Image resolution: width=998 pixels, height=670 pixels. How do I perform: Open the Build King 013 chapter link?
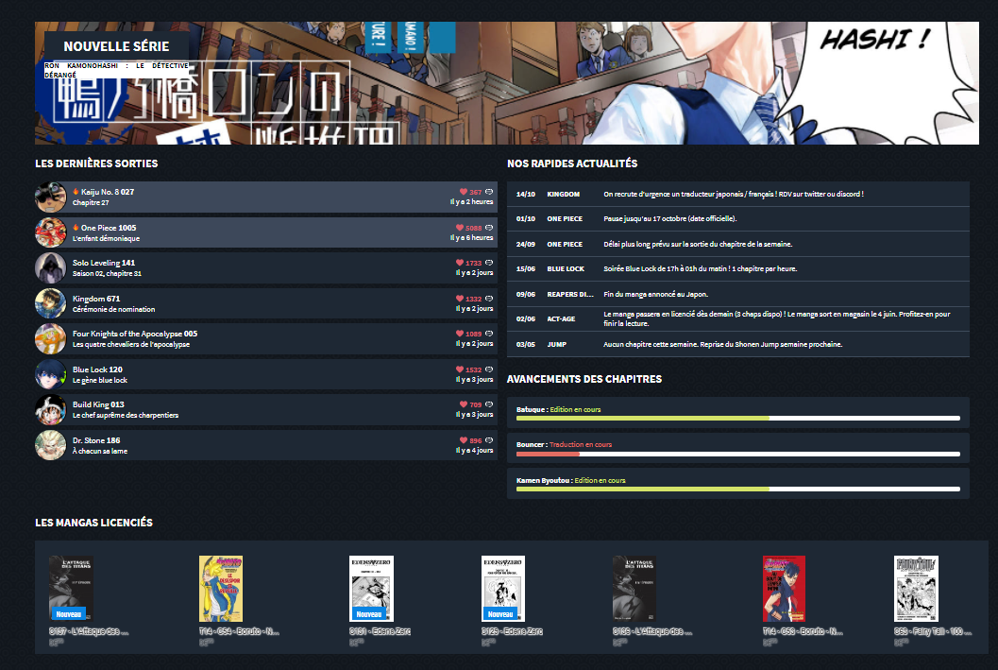[x=98, y=404]
